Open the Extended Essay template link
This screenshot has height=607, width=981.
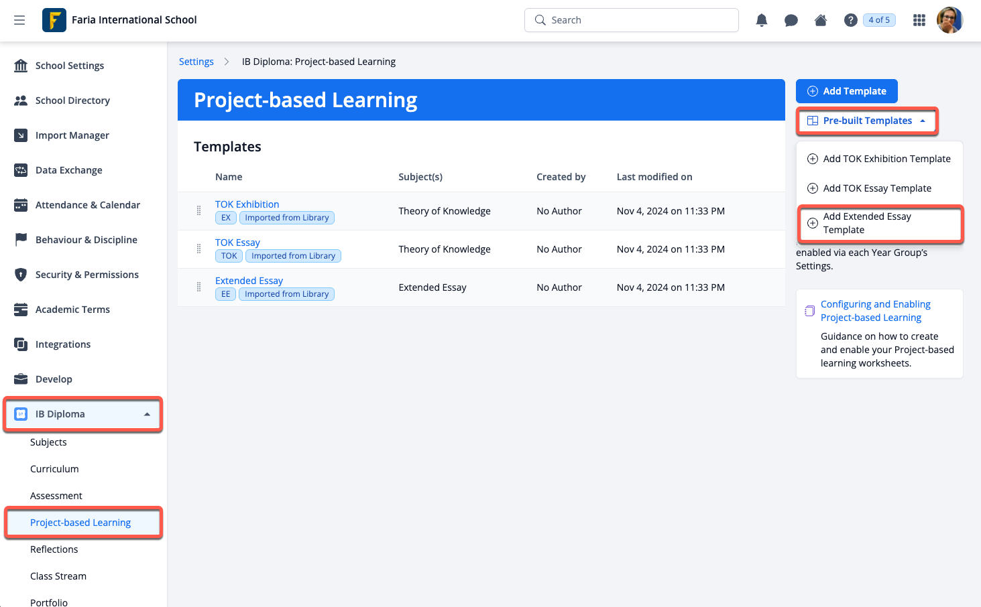coord(249,281)
